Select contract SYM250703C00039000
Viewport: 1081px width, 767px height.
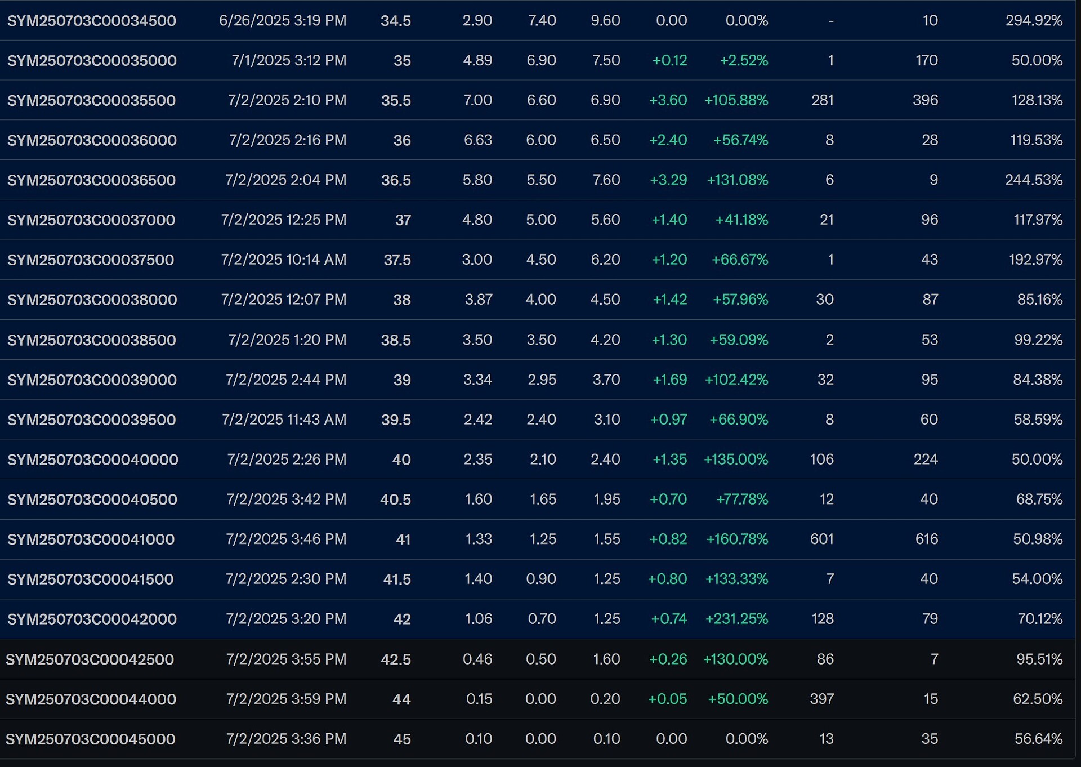click(92, 380)
